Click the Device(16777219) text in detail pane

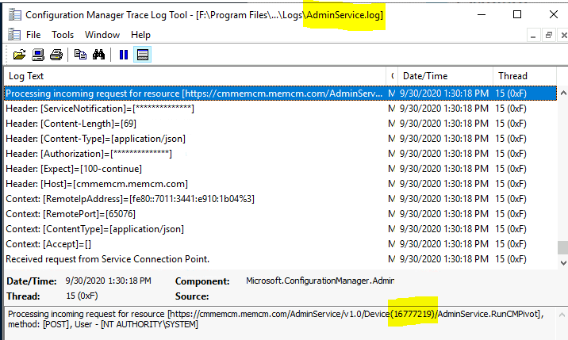coord(401,314)
